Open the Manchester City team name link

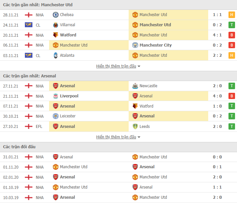[x=155, y=45]
